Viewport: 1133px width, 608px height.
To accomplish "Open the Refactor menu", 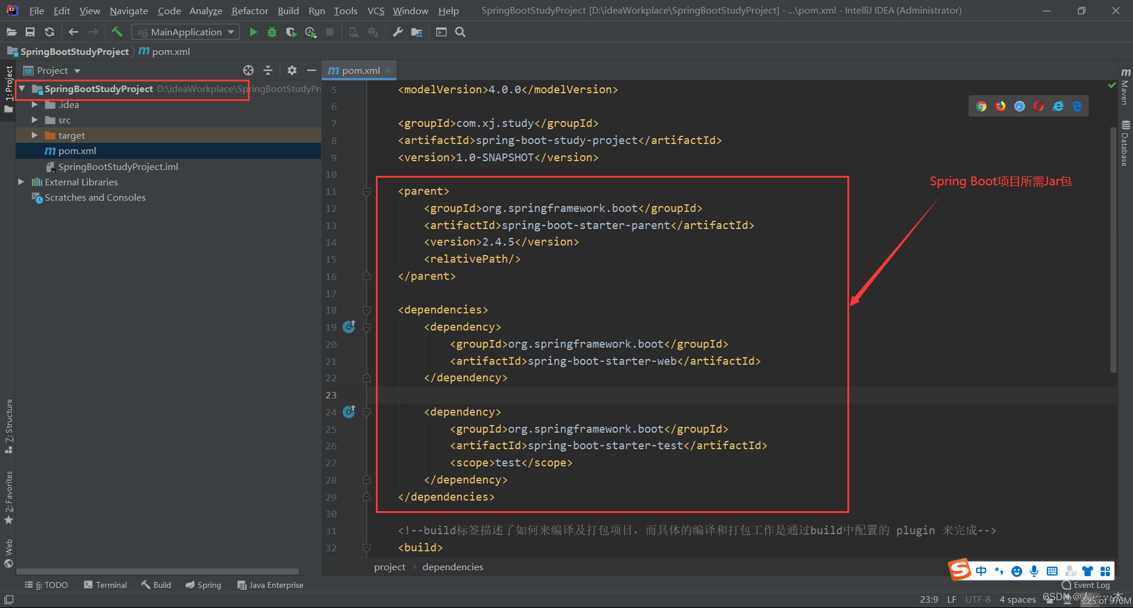I will tap(250, 11).
